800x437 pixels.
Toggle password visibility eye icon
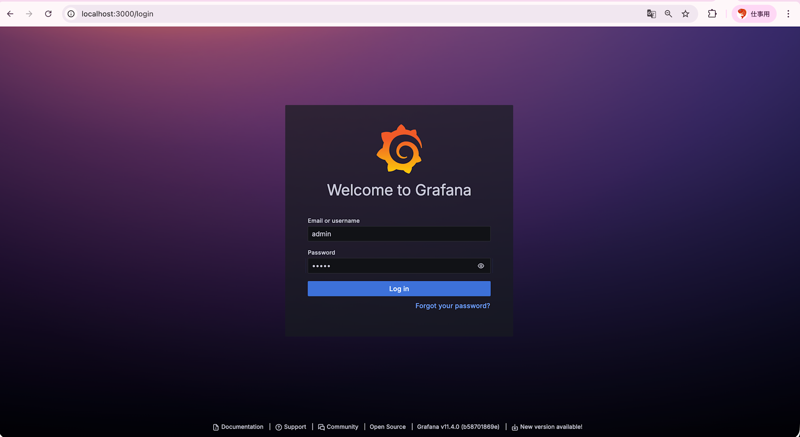point(481,266)
